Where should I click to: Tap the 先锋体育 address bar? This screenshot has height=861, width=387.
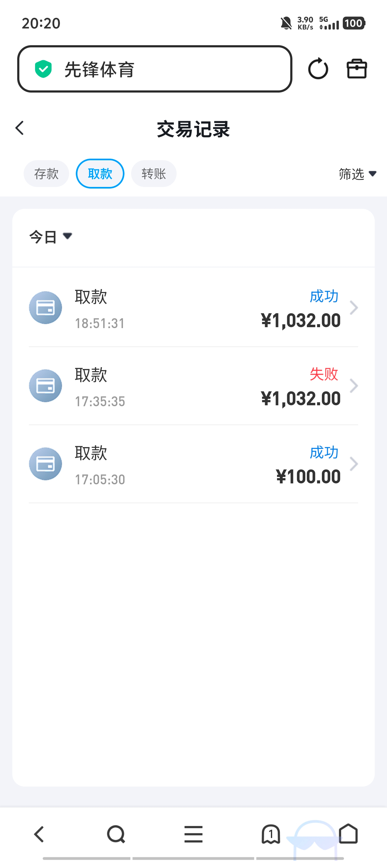[x=154, y=69]
